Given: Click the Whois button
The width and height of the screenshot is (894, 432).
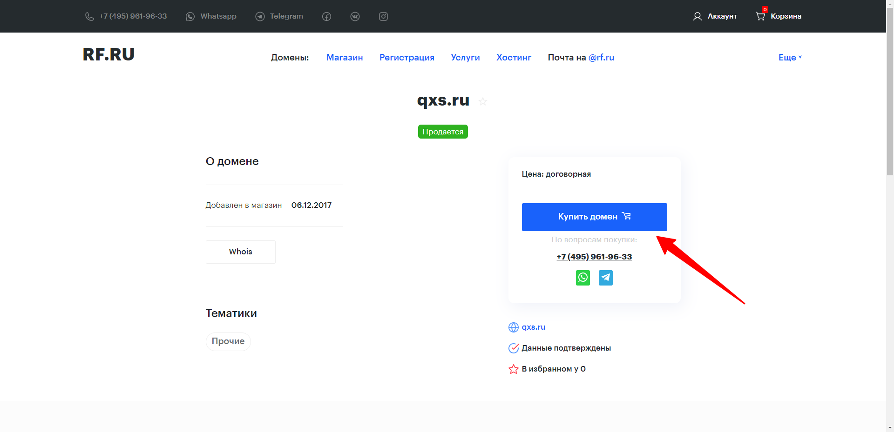Looking at the screenshot, I should click(240, 252).
